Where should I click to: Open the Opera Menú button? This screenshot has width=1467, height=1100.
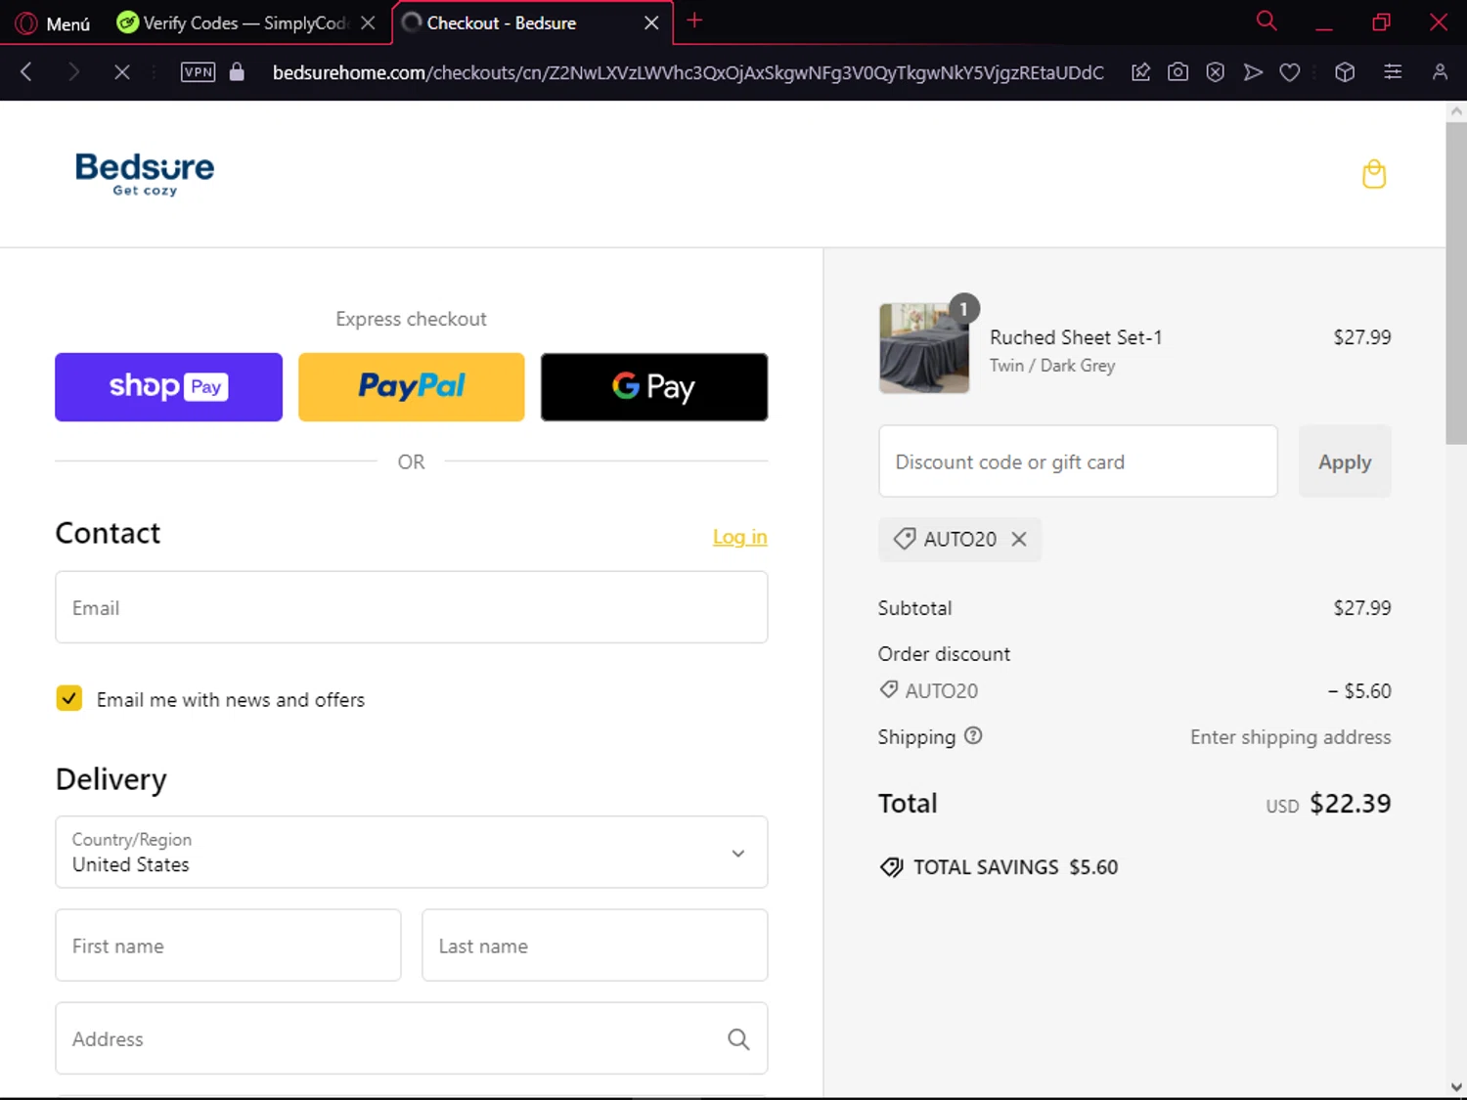pos(53,22)
